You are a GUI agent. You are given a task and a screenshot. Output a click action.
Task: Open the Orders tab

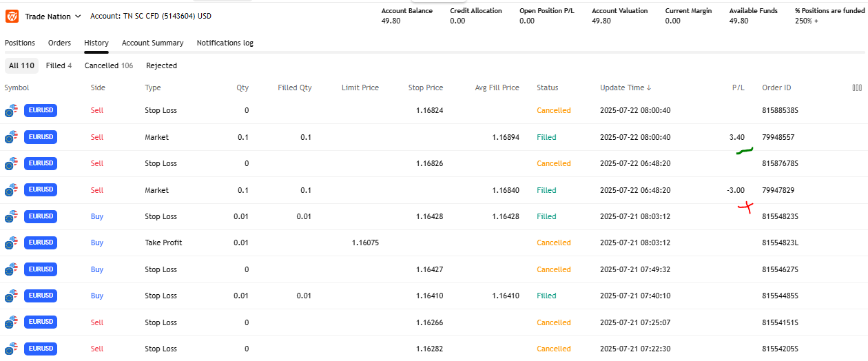coord(59,43)
